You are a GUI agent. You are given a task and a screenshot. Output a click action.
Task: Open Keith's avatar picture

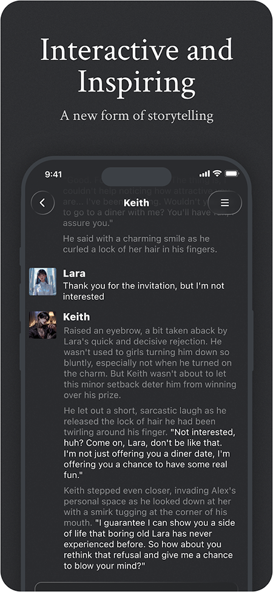(42, 325)
